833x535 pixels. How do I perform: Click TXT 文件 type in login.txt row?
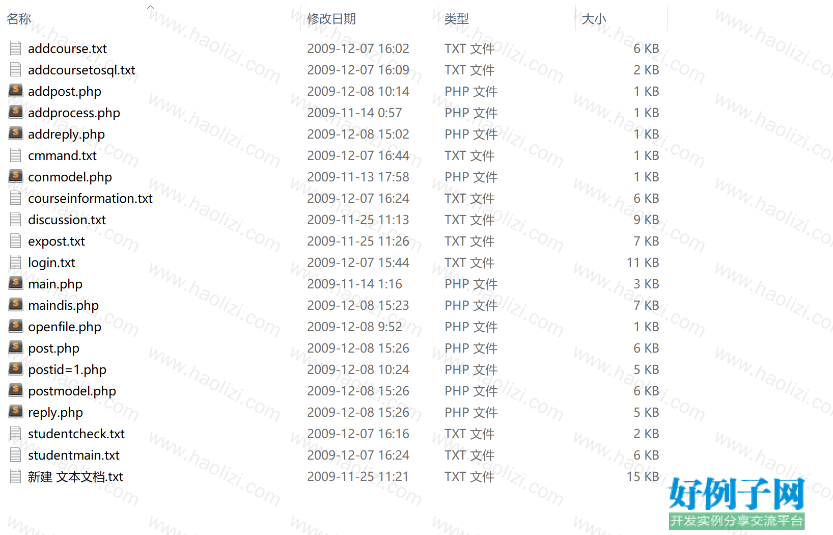pyautogui.click(x=469, y=262)
